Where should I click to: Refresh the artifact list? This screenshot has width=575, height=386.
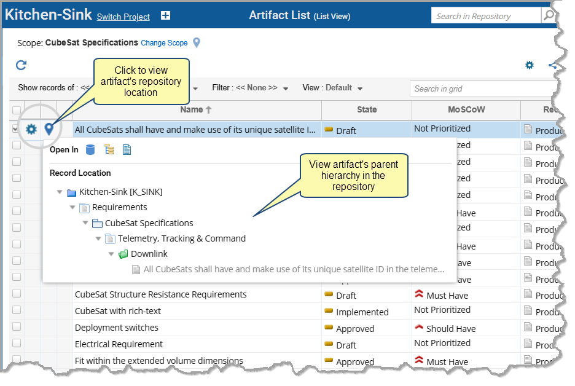pos(22,65)
